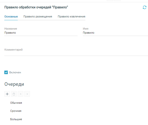
Task: Move selected queue up in list
Action: coord(21,94)
